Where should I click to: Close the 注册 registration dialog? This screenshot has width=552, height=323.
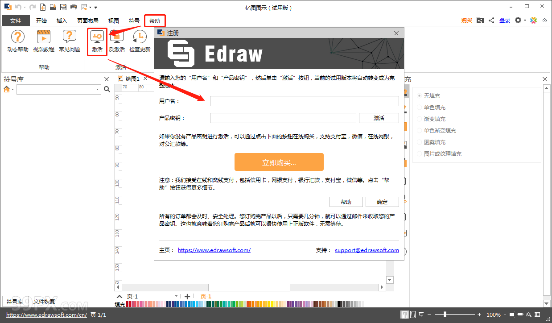[x=396, y=33]
